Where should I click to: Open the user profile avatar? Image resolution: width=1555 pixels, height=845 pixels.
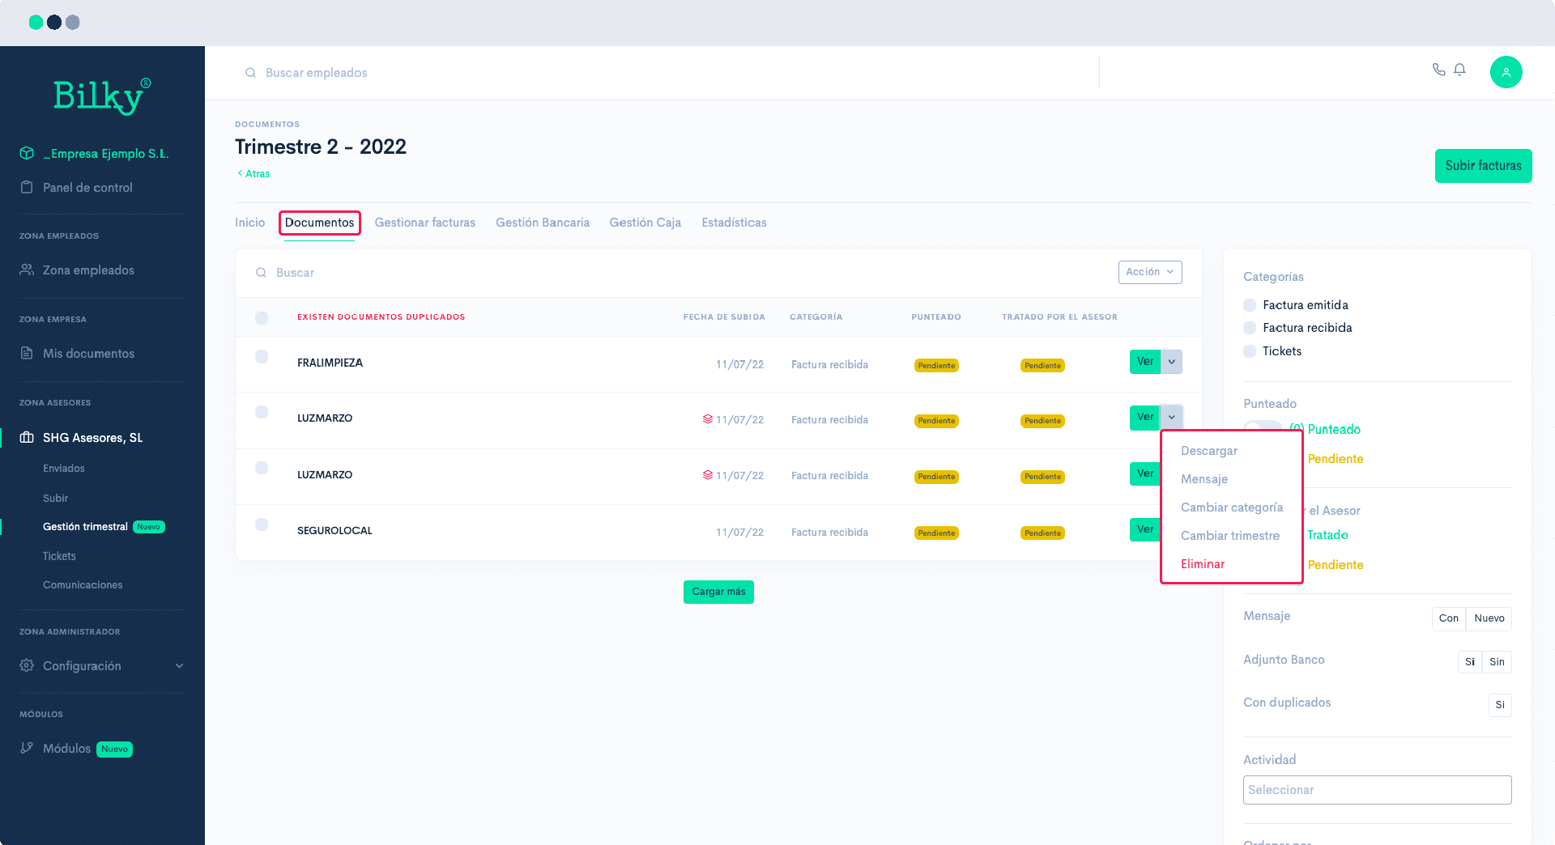1506,72
